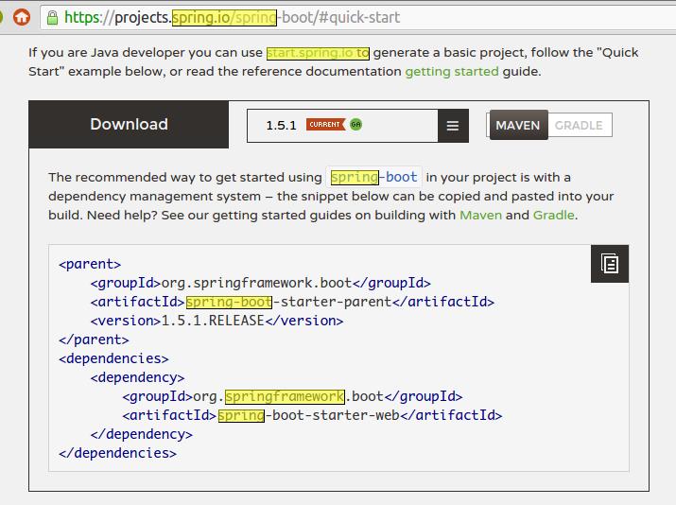Click the spring-boot-starter-web artifactId line
Viewport: 676px width, 505px height.
click(x=312, y=416)
